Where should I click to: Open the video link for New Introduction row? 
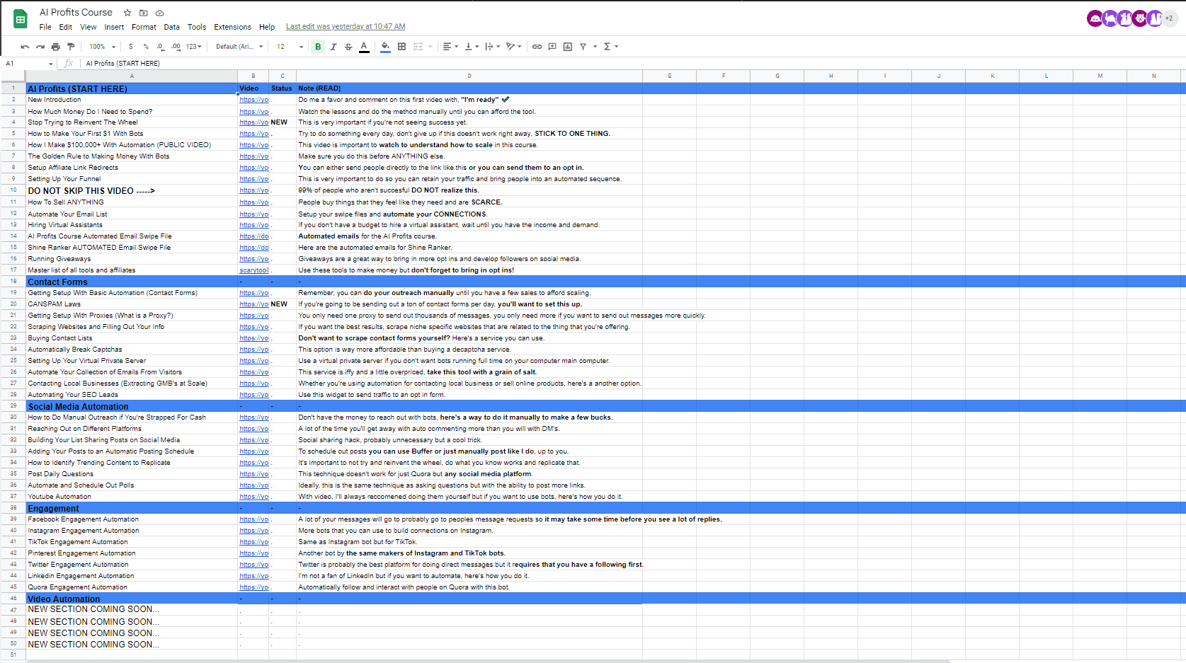(253, 100)
